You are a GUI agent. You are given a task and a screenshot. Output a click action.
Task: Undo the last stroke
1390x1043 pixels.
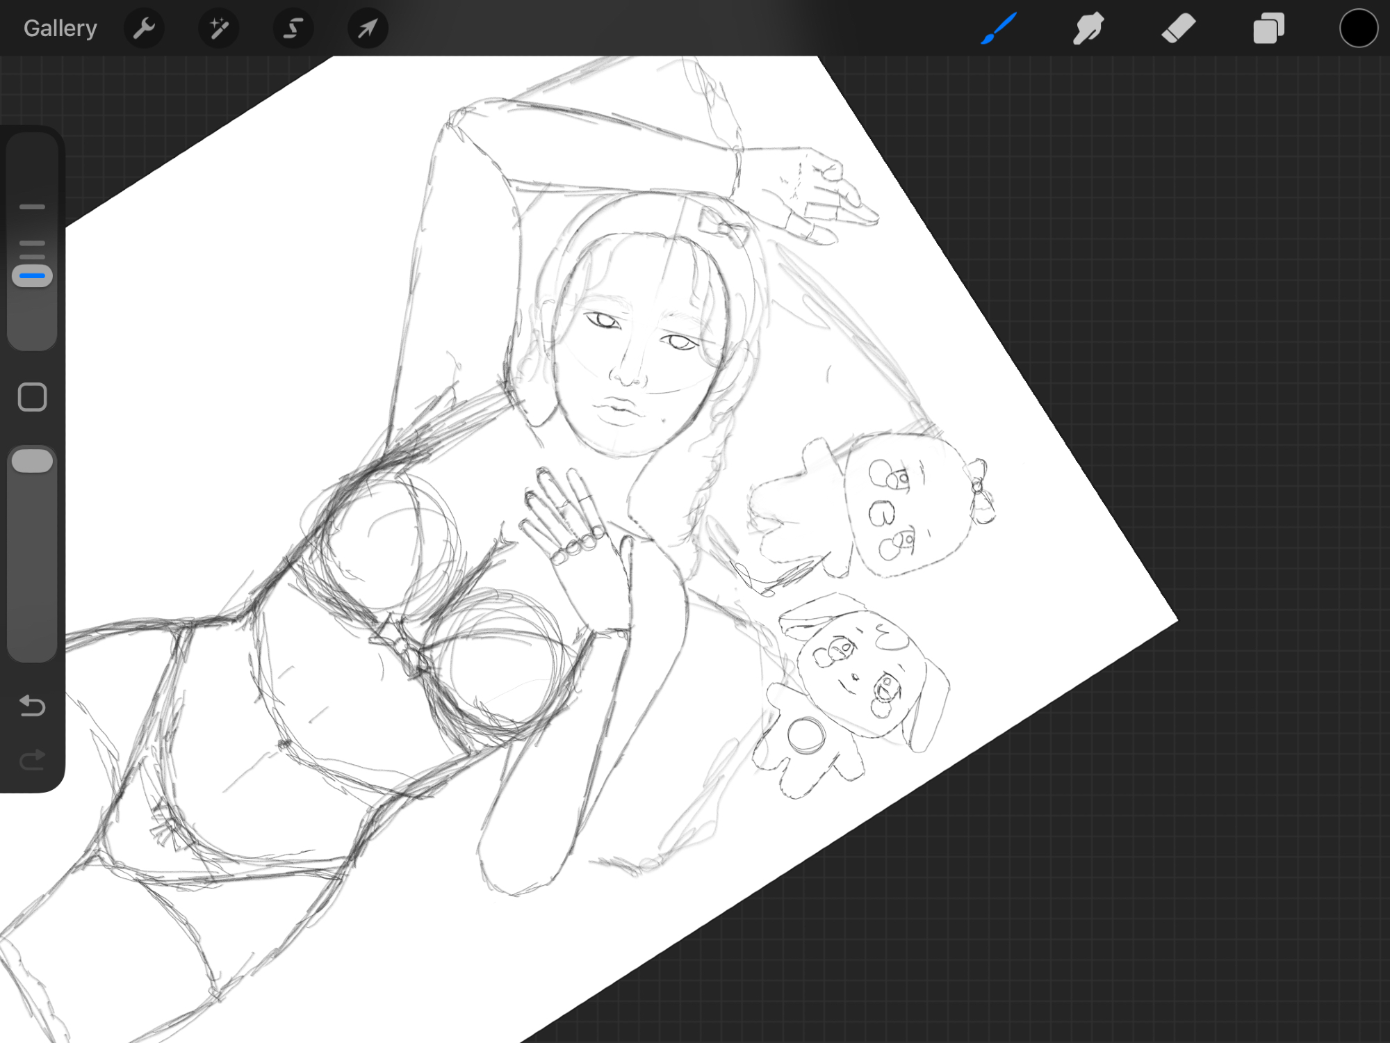32,706
